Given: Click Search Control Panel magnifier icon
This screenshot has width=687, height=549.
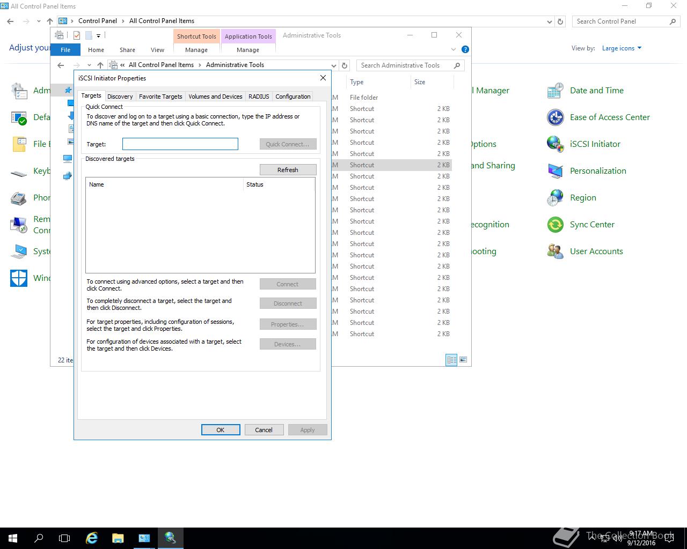Looking at the screenshot, I should [x=673, y=21].
